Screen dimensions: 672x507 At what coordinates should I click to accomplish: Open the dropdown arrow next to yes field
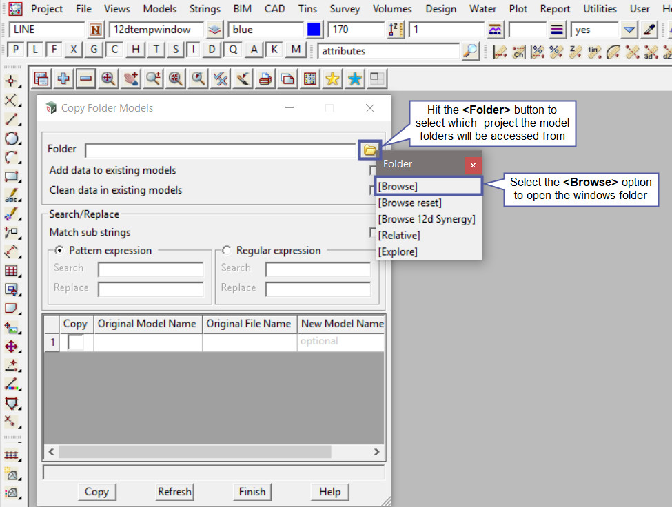pos(629,30)
